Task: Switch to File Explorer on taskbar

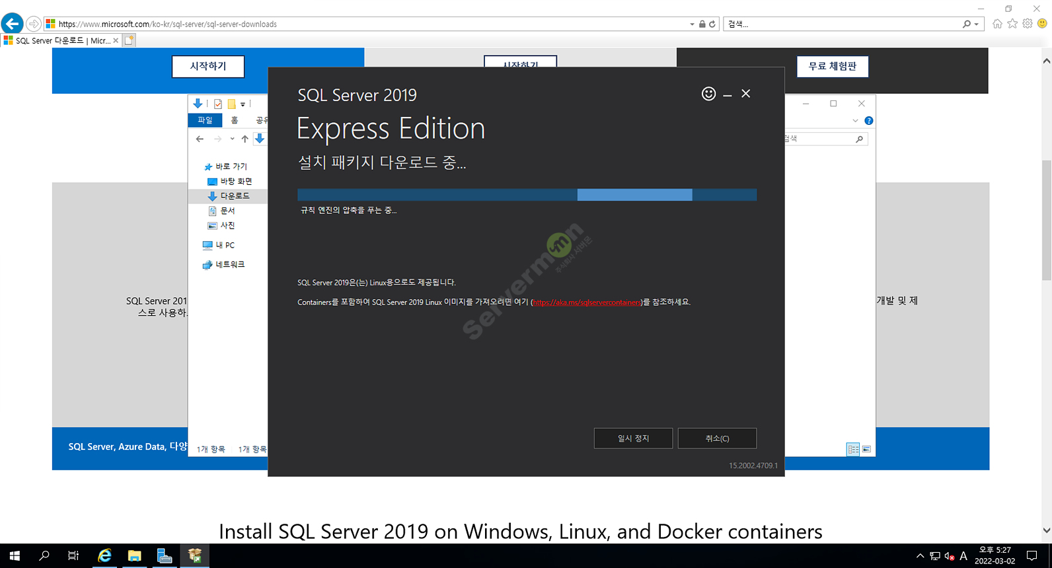Action: [x=134, y=556]
